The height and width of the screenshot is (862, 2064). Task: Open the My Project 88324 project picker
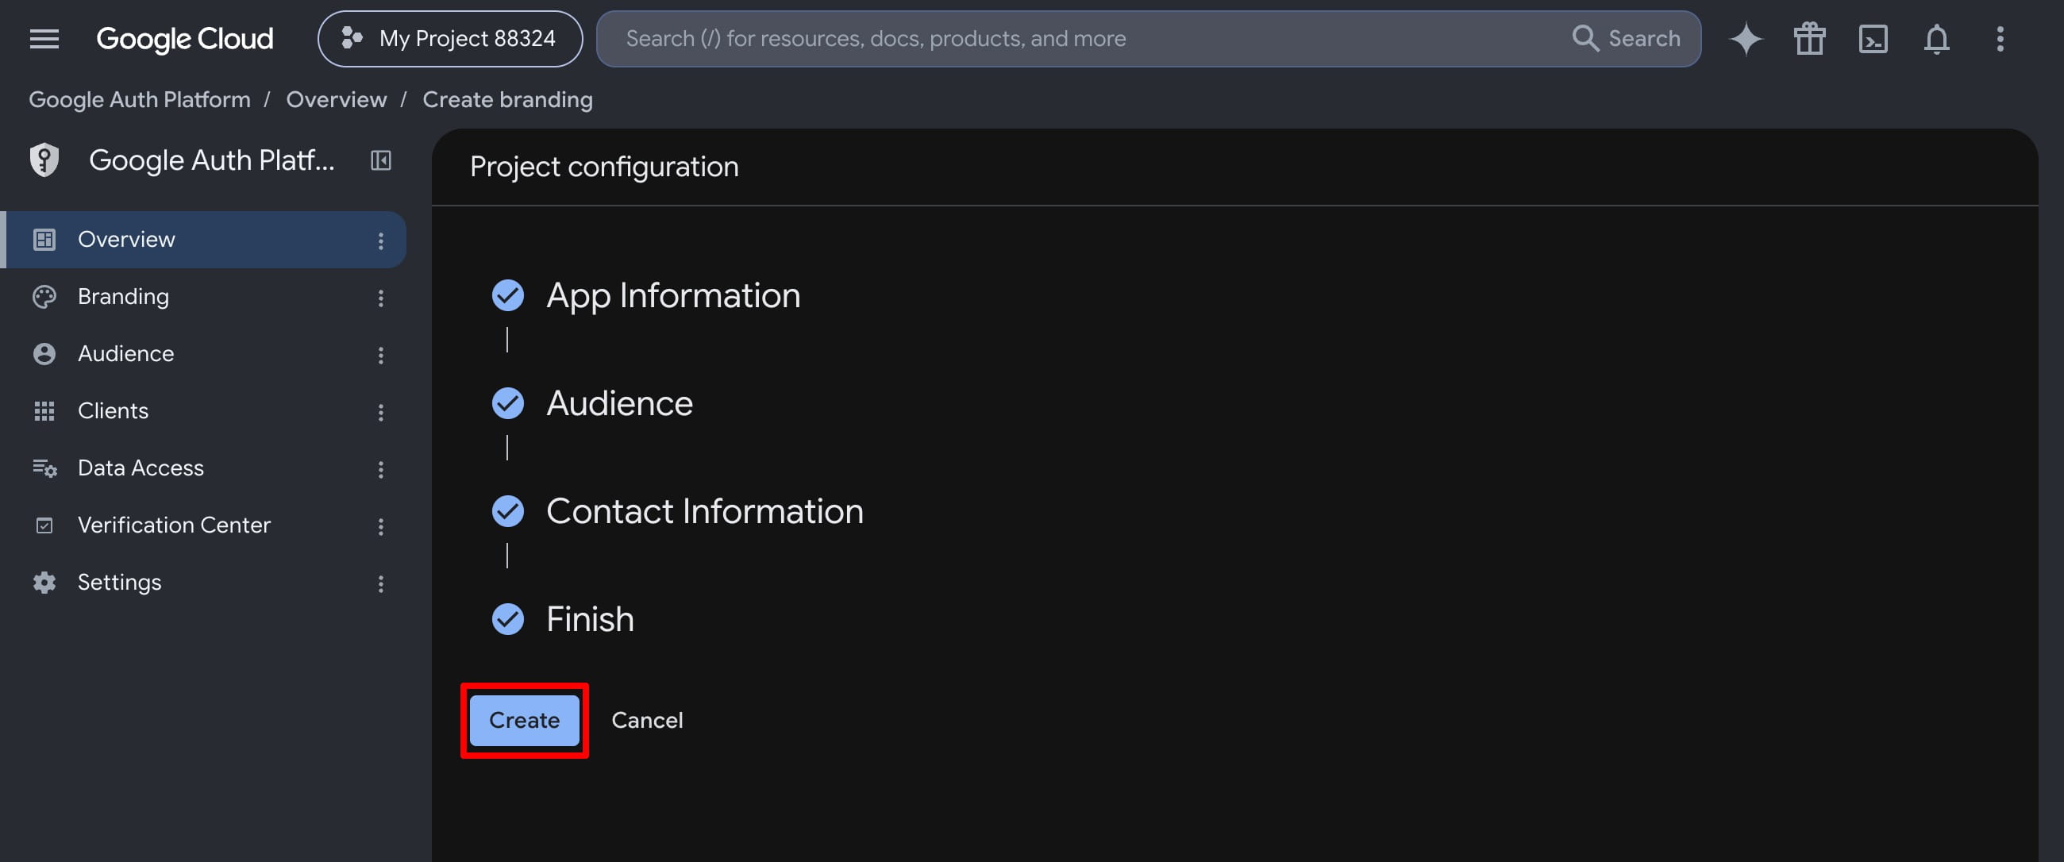point(450,38)
